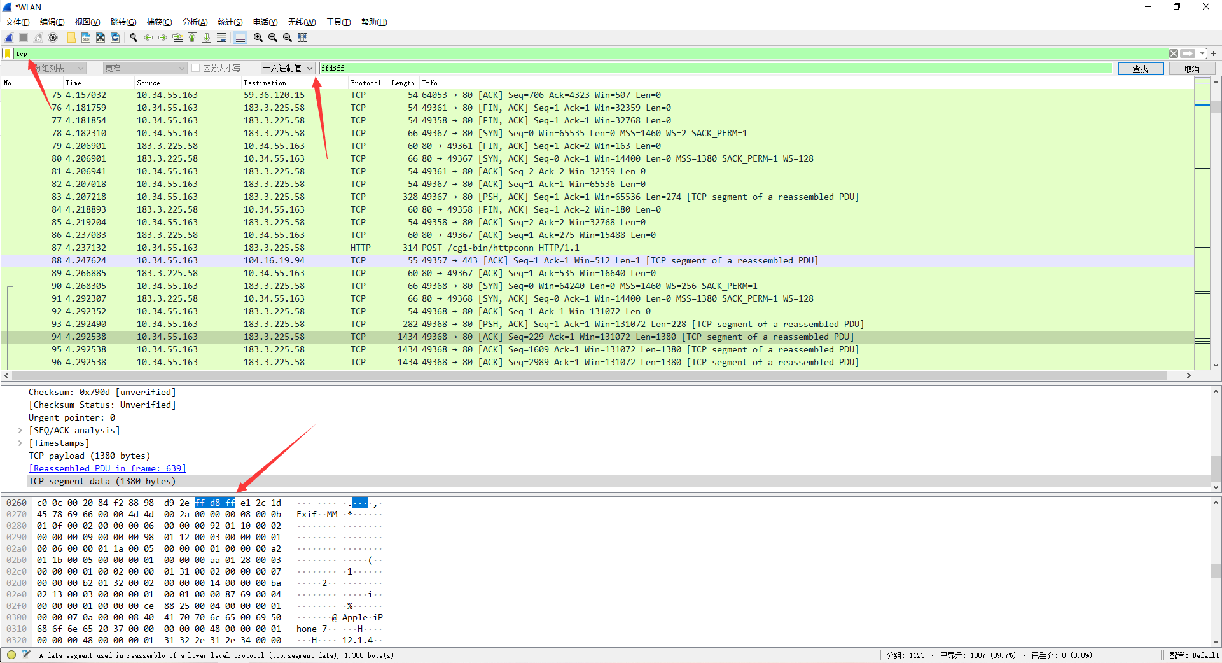Close the capture file icon

101,38
